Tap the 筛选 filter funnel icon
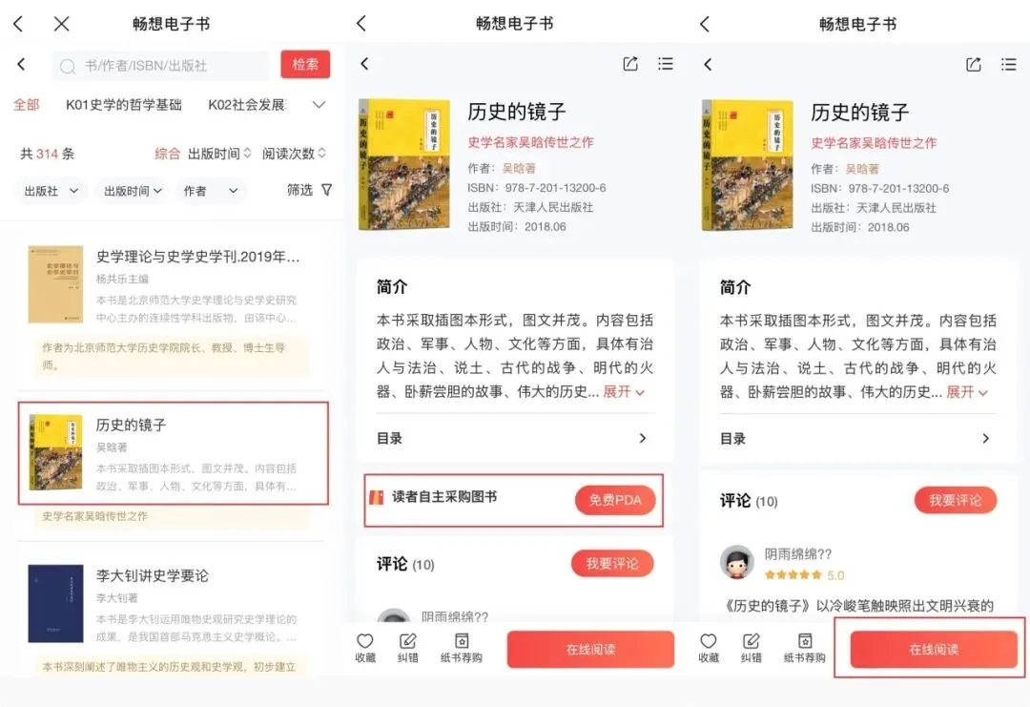Viewport: 1030px width, 707px height. point(326,190)
